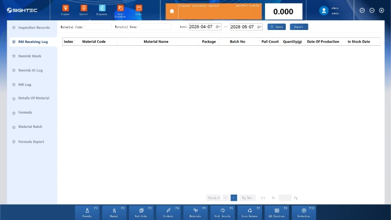391x220 pixels.
Task: Click the SIGHTEC logo
Action: tap(22, 10)
